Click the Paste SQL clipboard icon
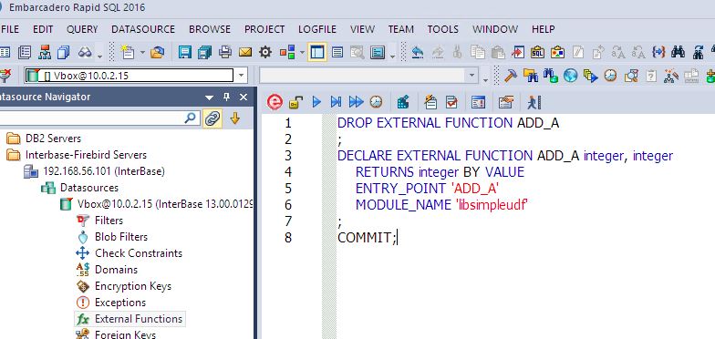Screen dimensions: 715x339 tap(538, 52)
